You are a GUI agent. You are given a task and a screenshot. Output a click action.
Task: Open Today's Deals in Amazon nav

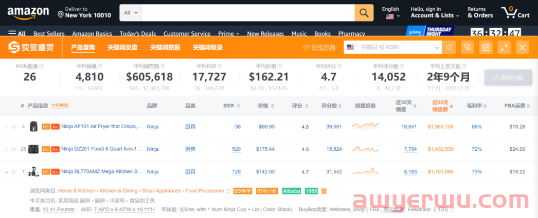point(138,33)
